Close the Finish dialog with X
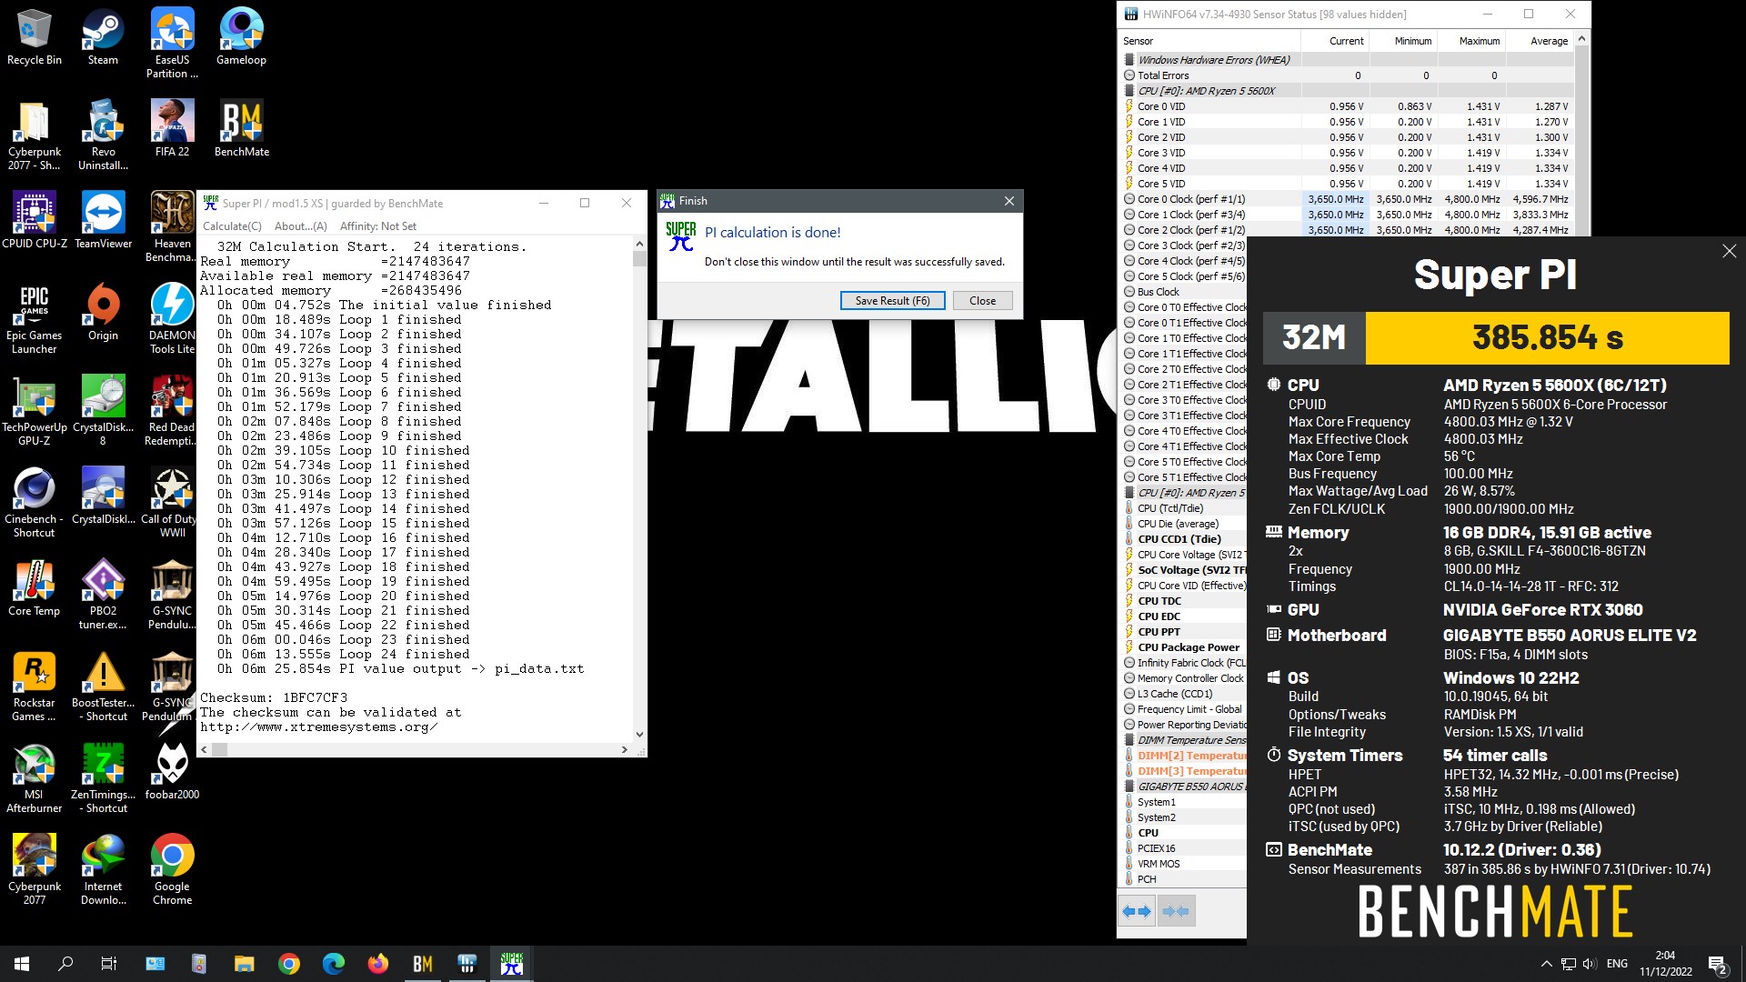Image resolution: width=1746 pixels, height=982 pixels. pyautogui.click(x=1008, y=201)
